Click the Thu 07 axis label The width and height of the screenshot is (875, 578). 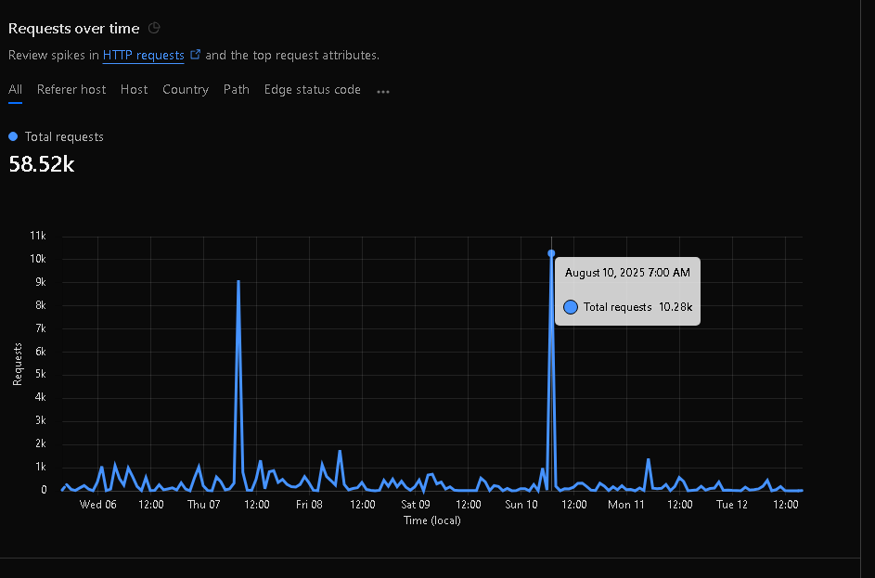[204, 505]
